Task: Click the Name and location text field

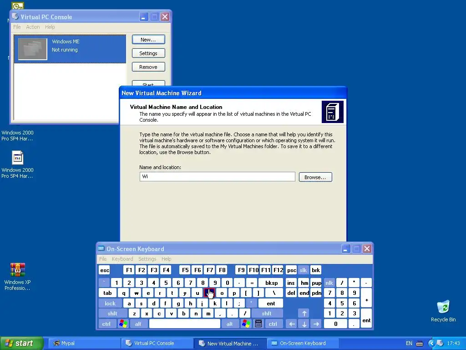Action: 217,176
